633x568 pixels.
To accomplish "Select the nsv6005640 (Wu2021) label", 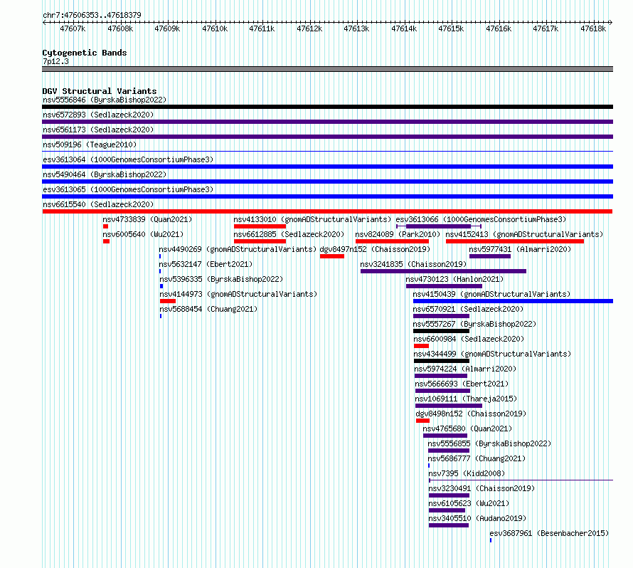I will point(143,234).
